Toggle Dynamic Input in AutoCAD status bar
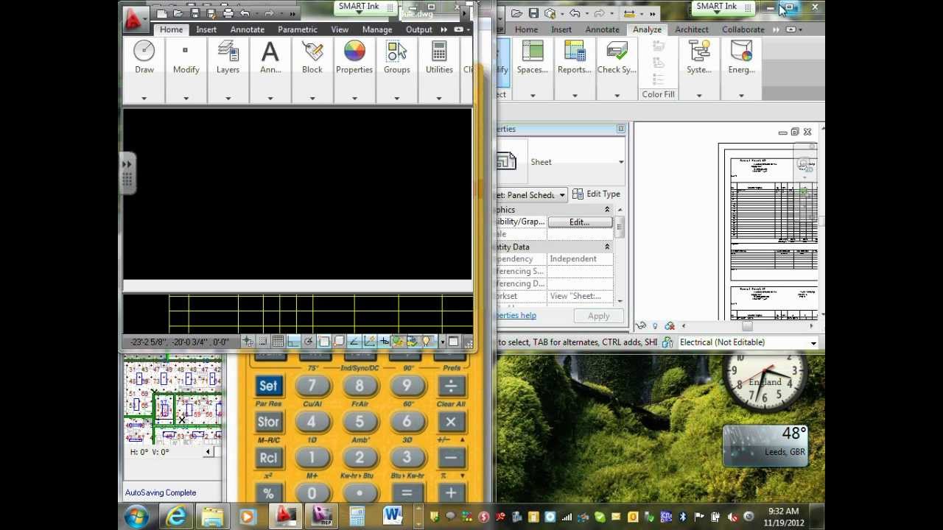The height and width of the screenshot is (530, 943). pos(384,342)
